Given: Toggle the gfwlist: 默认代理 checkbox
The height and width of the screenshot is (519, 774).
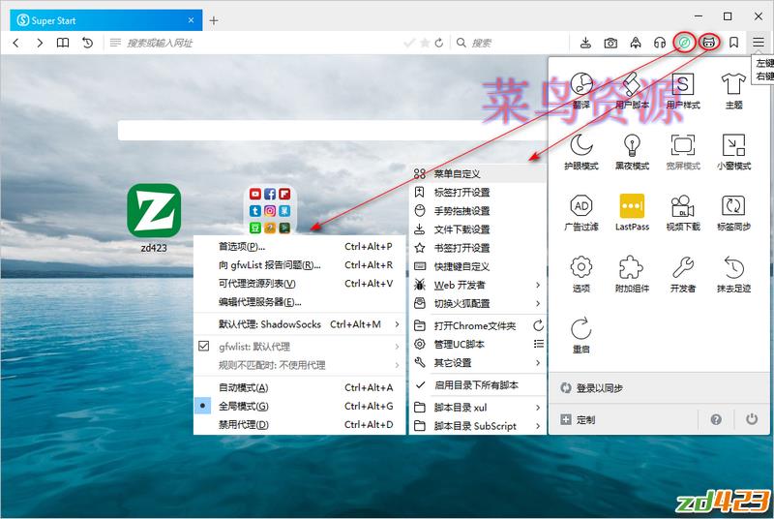Looking at the screenshot, I should tap(203, 347).
